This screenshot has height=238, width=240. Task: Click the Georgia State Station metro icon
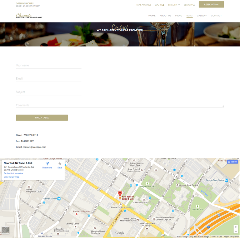coord(226,180)
